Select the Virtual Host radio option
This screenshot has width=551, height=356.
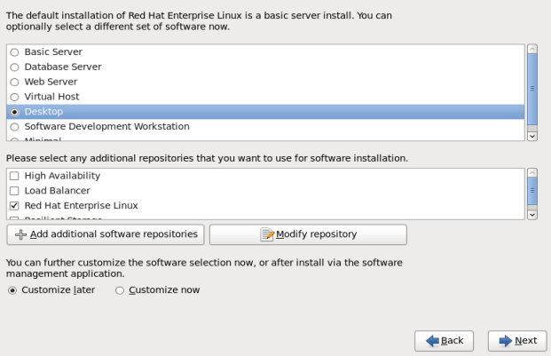(14, 97)
